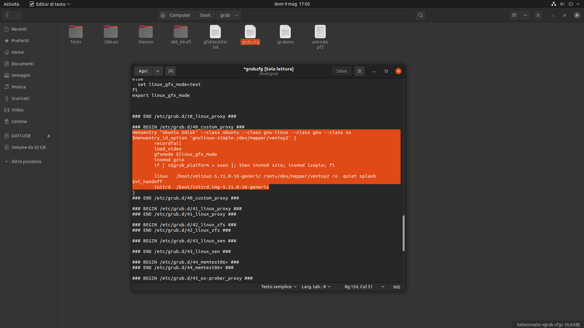Open the x86_64-efi folder
The height and width of the screenshot is (328, 584).
181,35
